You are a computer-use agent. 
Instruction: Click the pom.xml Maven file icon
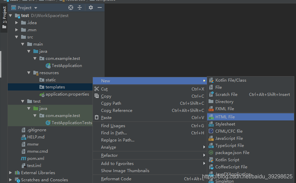pos(23,159)
